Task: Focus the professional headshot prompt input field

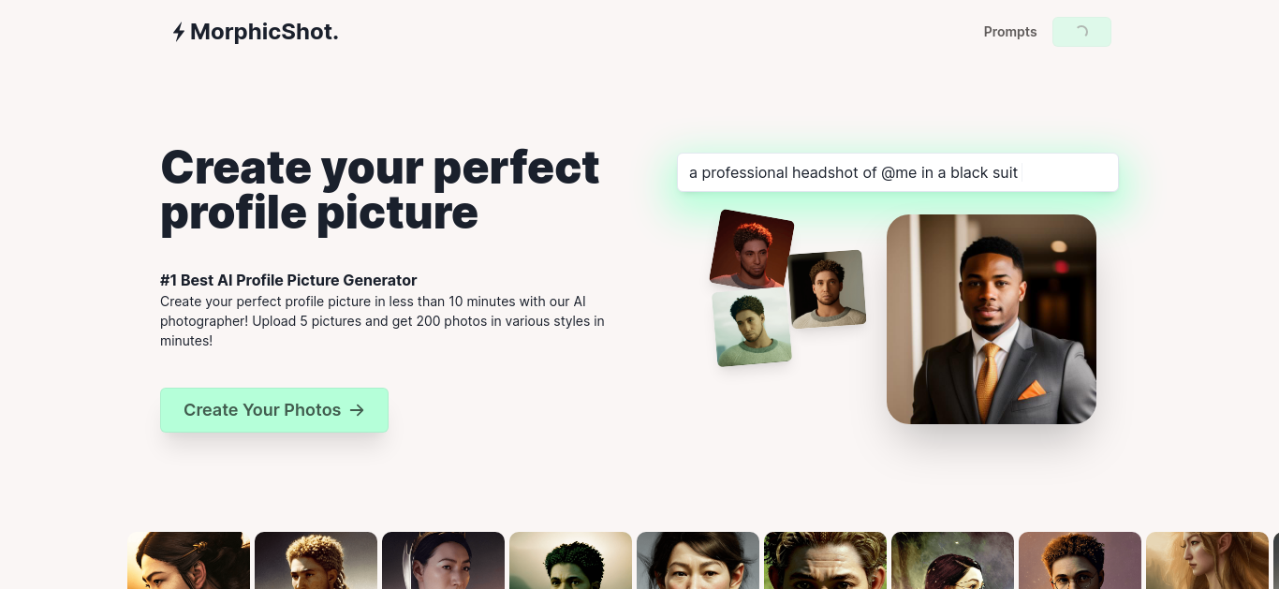Action: pos(898,172)
